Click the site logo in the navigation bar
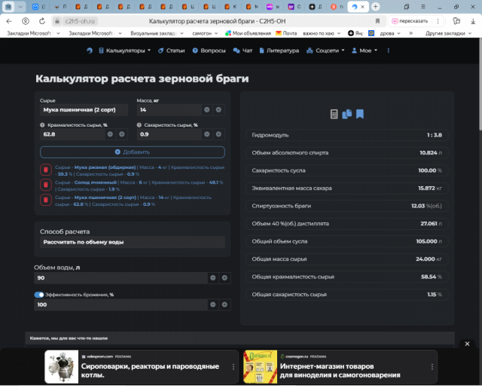482x386 pixels. point(90,51)
